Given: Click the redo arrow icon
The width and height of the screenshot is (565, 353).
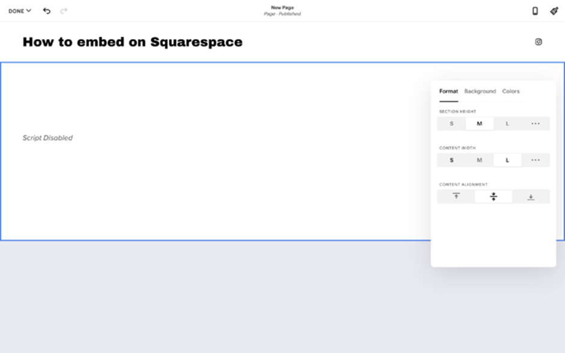Looking at the screenshot, I should click(64, 11).
